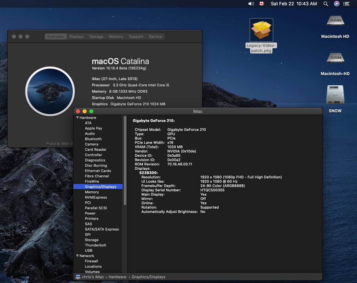Select ATA in the hardware list
357x283 pixels.
(88, 123)
